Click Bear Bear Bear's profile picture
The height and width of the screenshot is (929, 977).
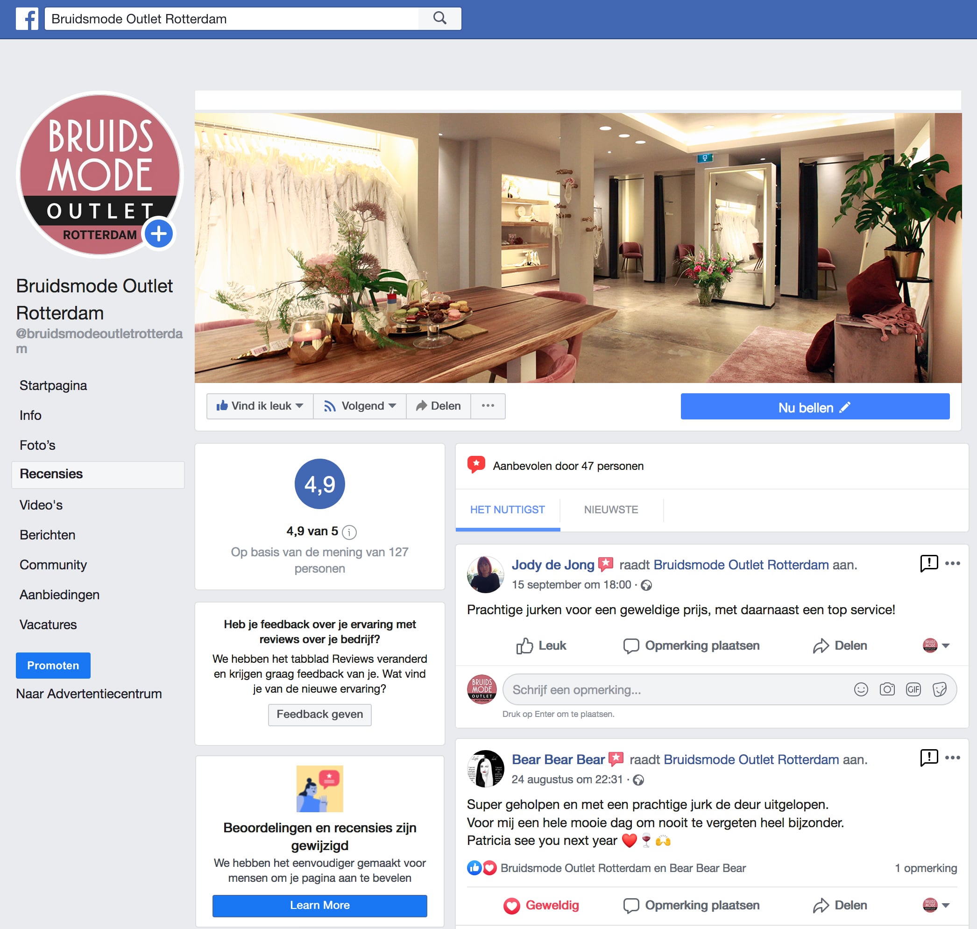point(485,768)
